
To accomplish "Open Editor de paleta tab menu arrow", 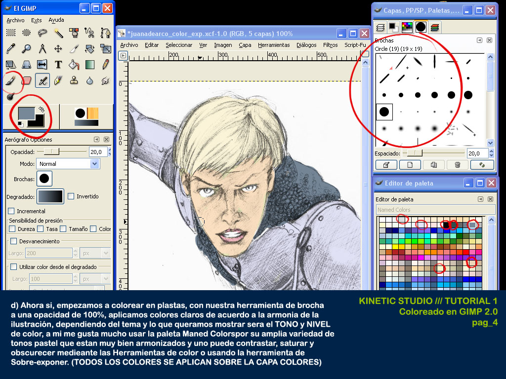I will tap(480, 199).
